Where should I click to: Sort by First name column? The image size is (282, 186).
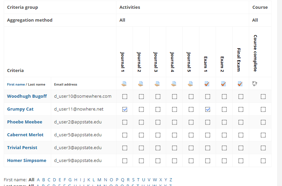coord(16,85)
